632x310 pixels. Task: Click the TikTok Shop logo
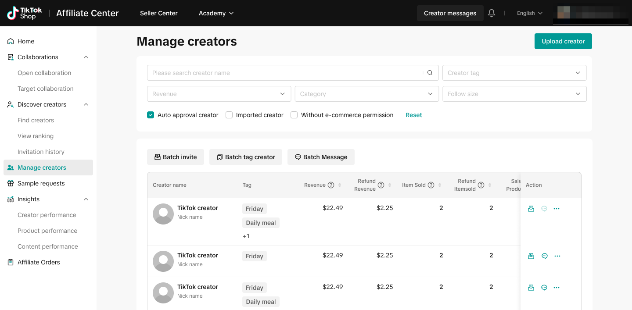click(x=25, y=13)
